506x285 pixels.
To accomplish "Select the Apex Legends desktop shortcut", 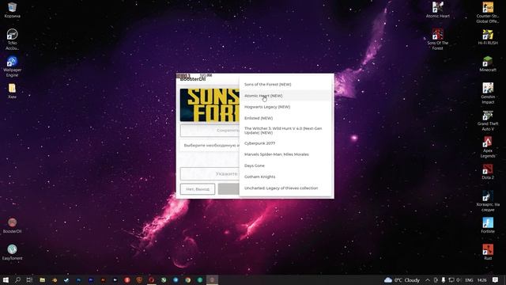I will (x=488, y=147).
